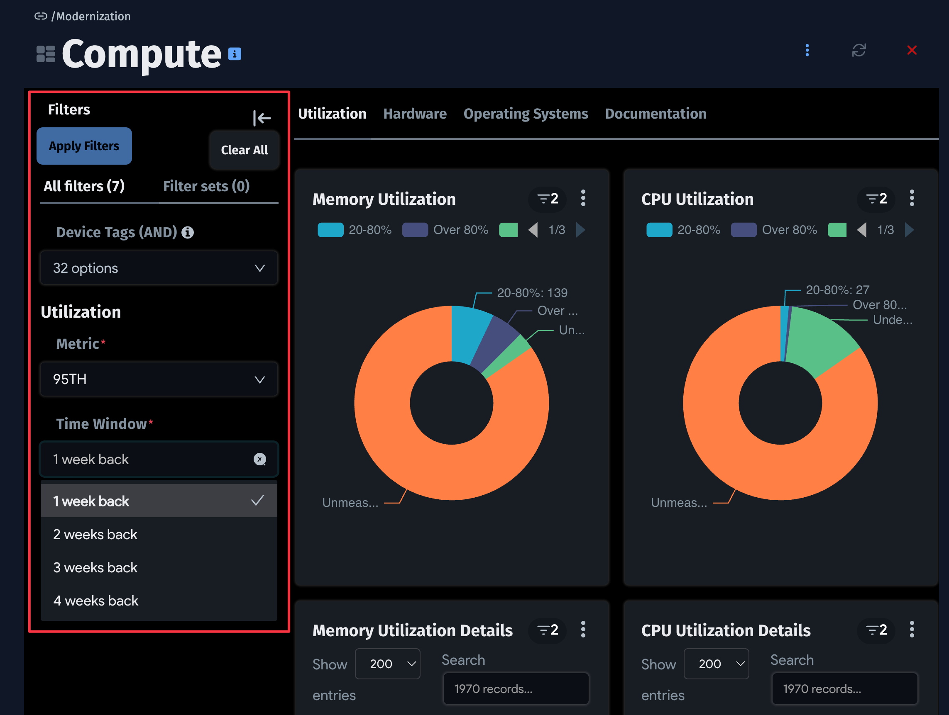Clear the Time Window selection
The height and width of the screenshot is (715, 949).
(x=259, y=459)
